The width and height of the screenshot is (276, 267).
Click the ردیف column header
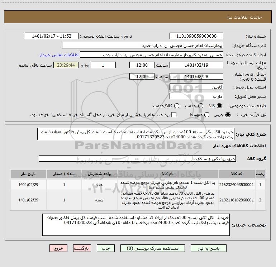tap(260, 174)
